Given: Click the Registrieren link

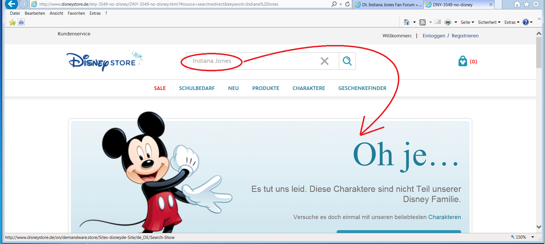Looking at the screenshot, I should [x=465, y=36].
